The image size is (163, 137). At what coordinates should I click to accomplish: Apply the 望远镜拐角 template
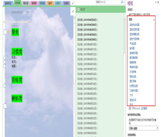[x=134, y=58]
